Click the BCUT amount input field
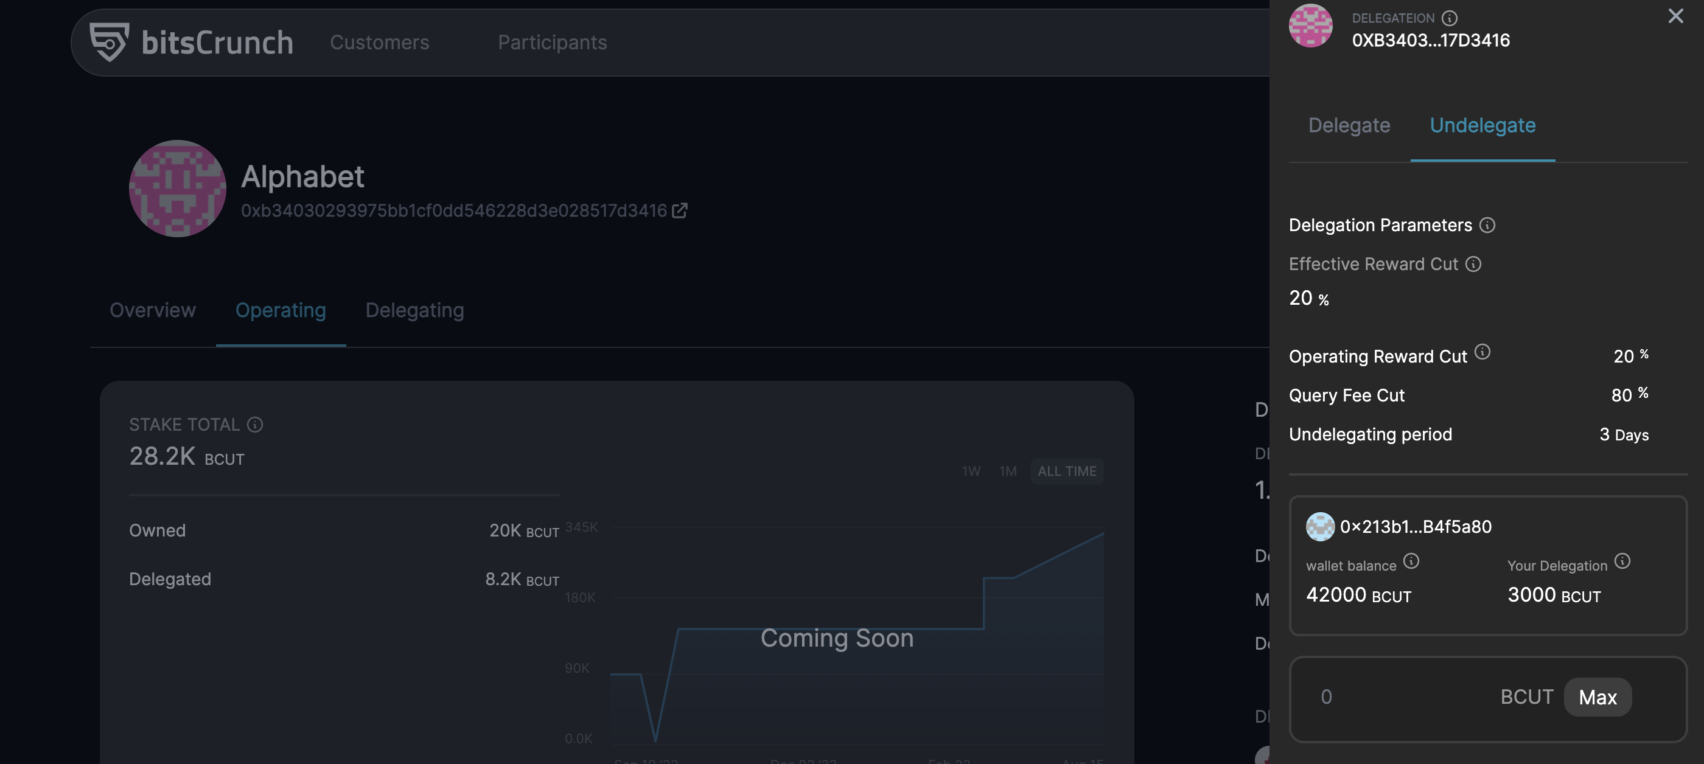 coord(1488,700)
